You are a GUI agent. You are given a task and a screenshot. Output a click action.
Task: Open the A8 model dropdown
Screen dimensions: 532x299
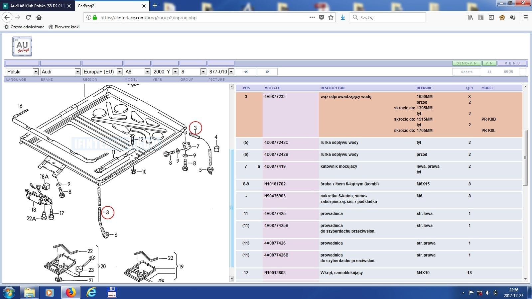[137, 72]
